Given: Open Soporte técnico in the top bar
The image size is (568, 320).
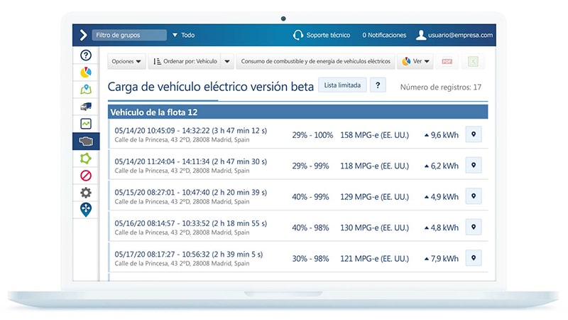Looking at the screenshot, I should coord(321,35).
